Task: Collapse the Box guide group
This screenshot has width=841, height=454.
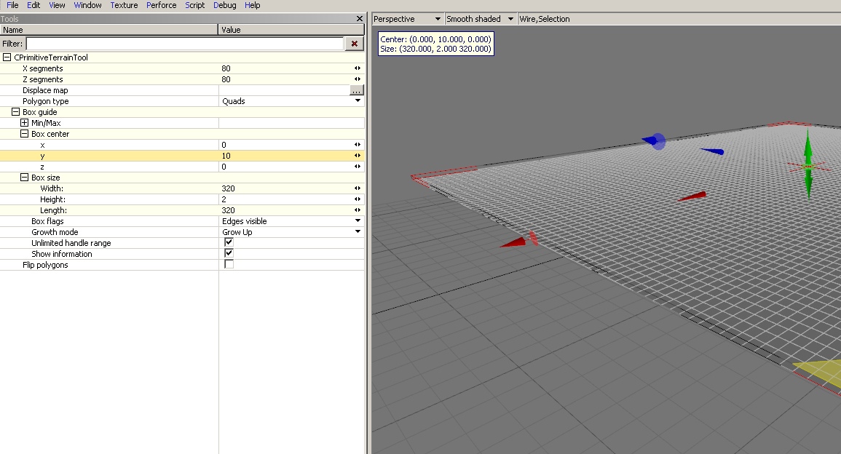Action: pyautogui.click(x=15, y=112)
